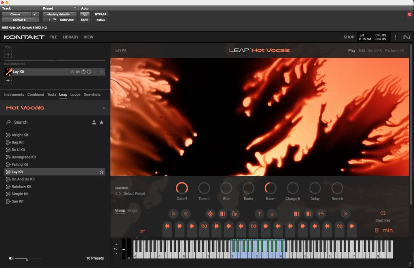Viewport: 414px width, 268px height.
Task: Mute the Lay Kit instrument
Action: click(78, 72)
